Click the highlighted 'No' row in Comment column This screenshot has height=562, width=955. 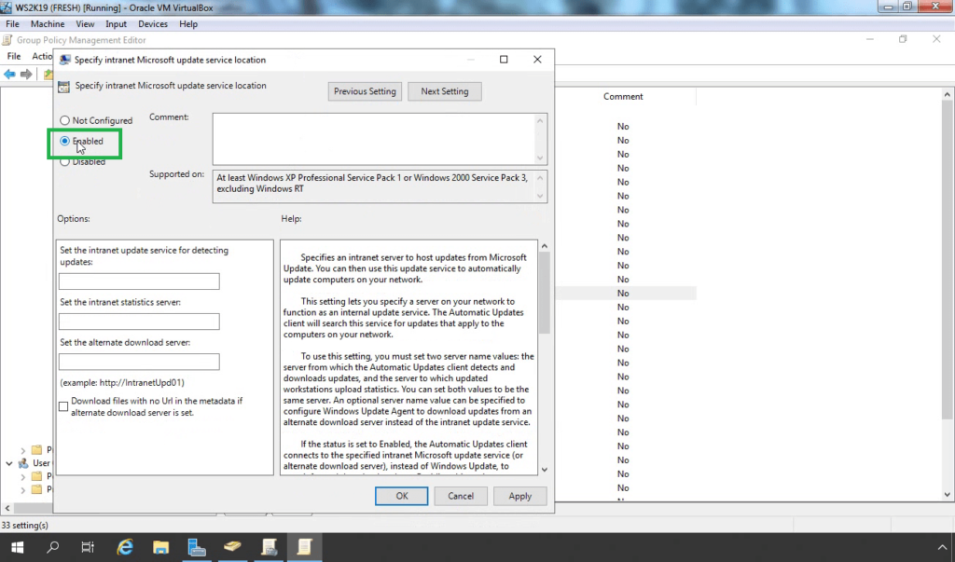[623, 294]
